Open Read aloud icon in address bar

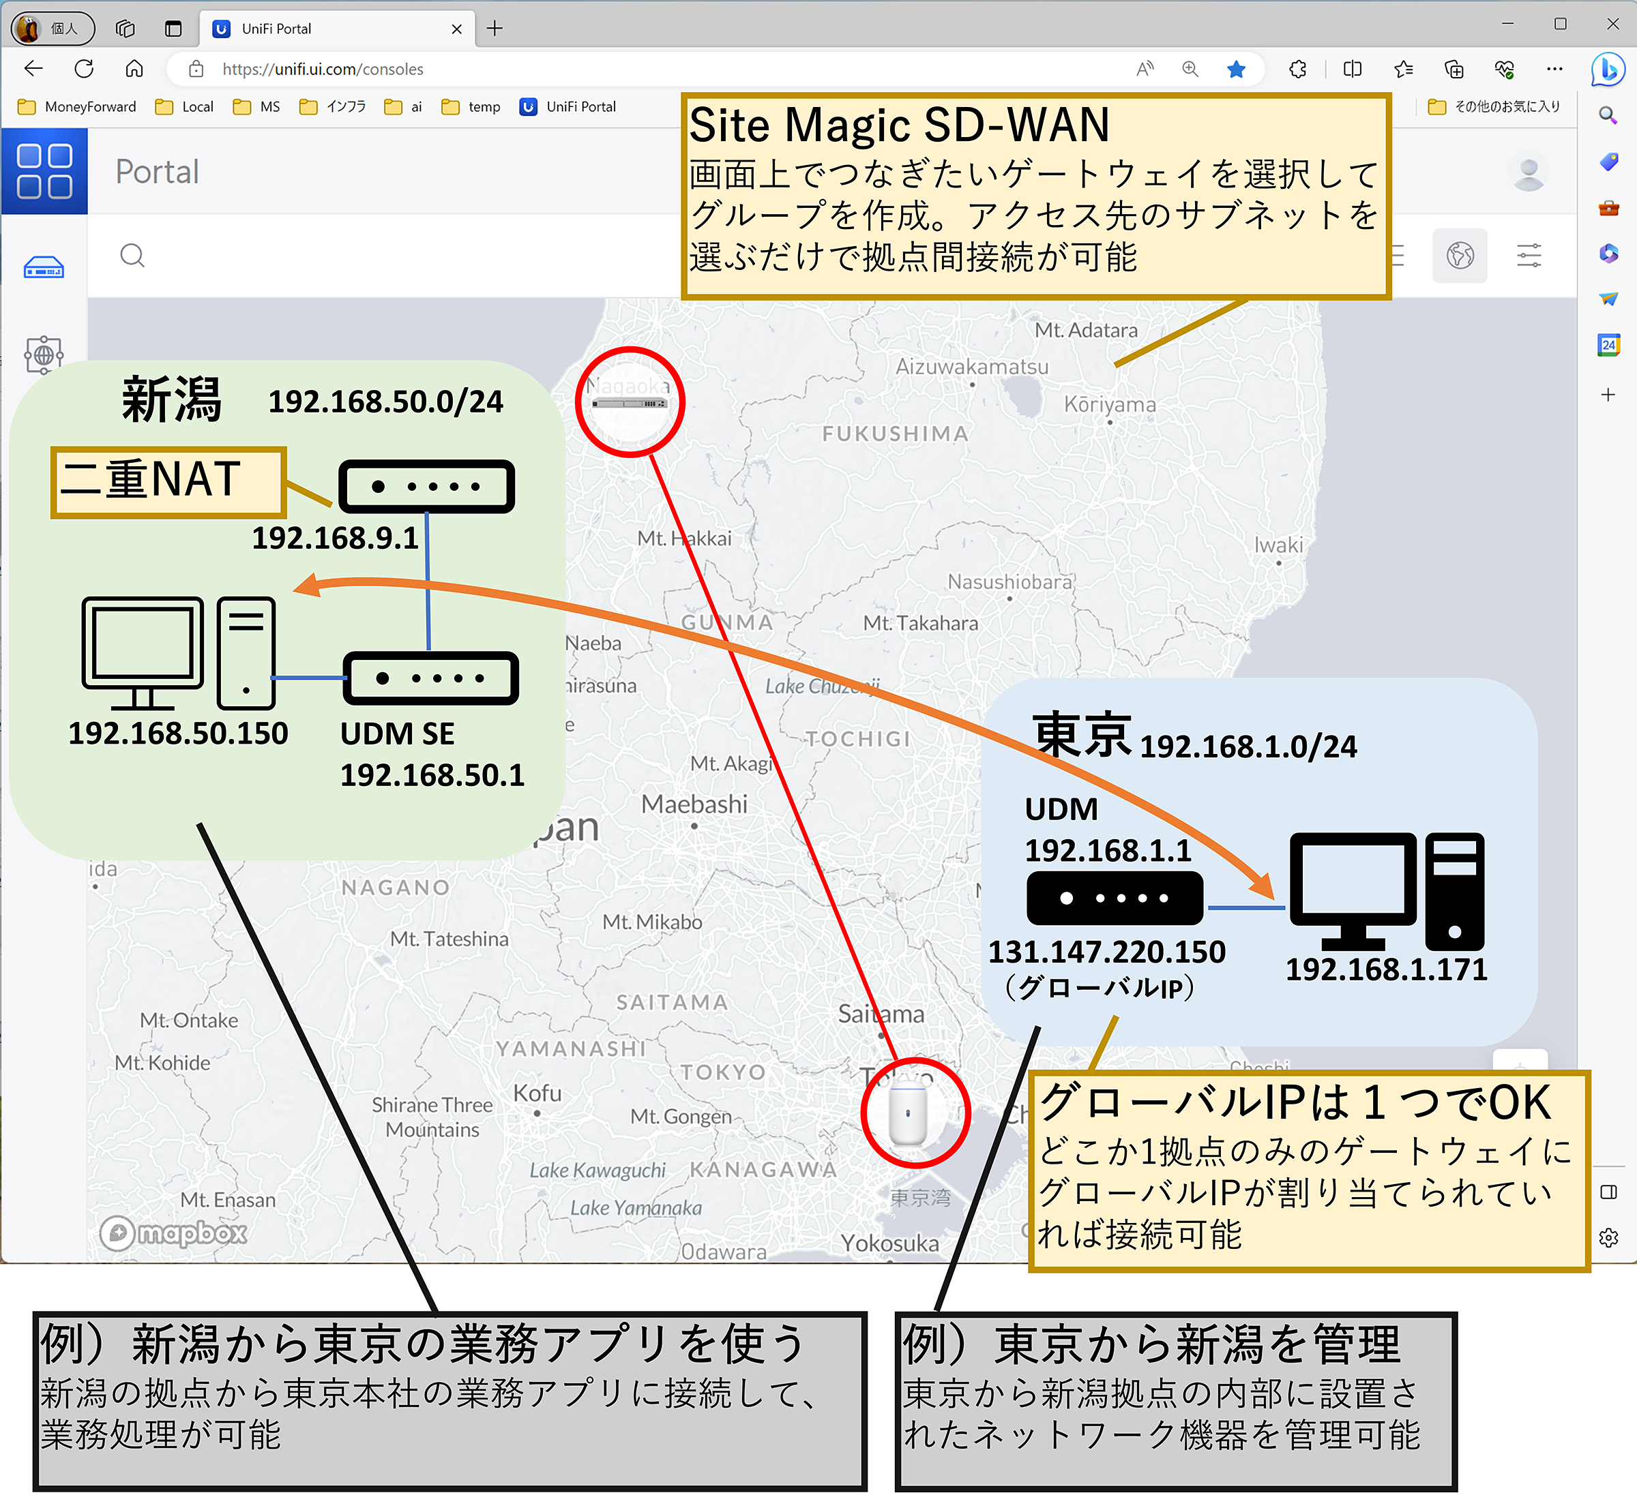pyautogui.click(x=1145, y=70)
